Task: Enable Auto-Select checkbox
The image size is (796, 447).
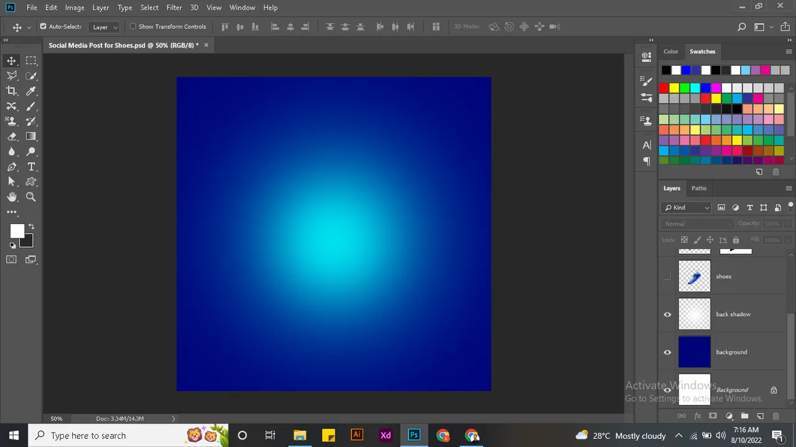Action: click(43, 27)
